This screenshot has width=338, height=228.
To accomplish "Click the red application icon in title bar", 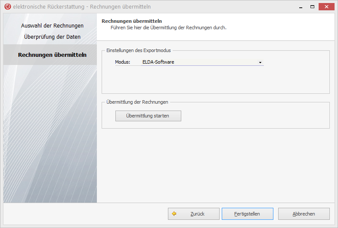I will coord(7,7).
